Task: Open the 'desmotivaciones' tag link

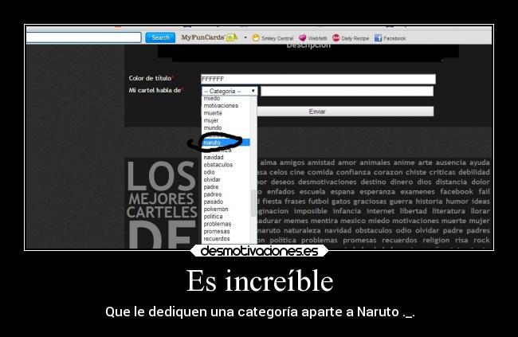Action: click(x=327, y=182)
